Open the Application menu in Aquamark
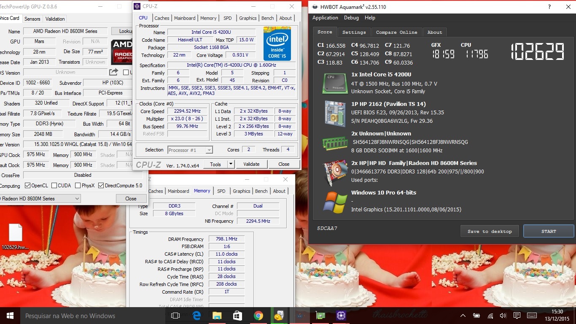Viewport: 576px width, 324px height. [325, 18]
